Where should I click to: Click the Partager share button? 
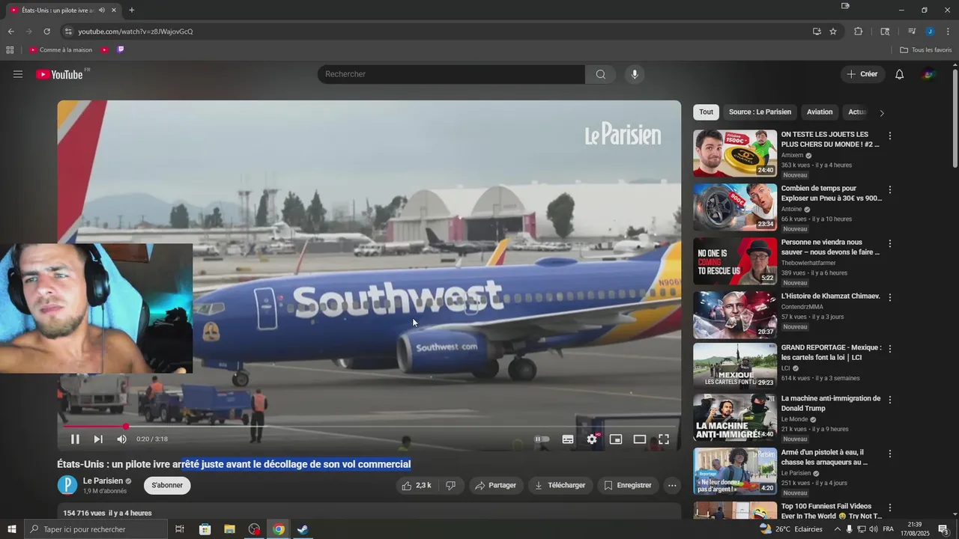496,485
